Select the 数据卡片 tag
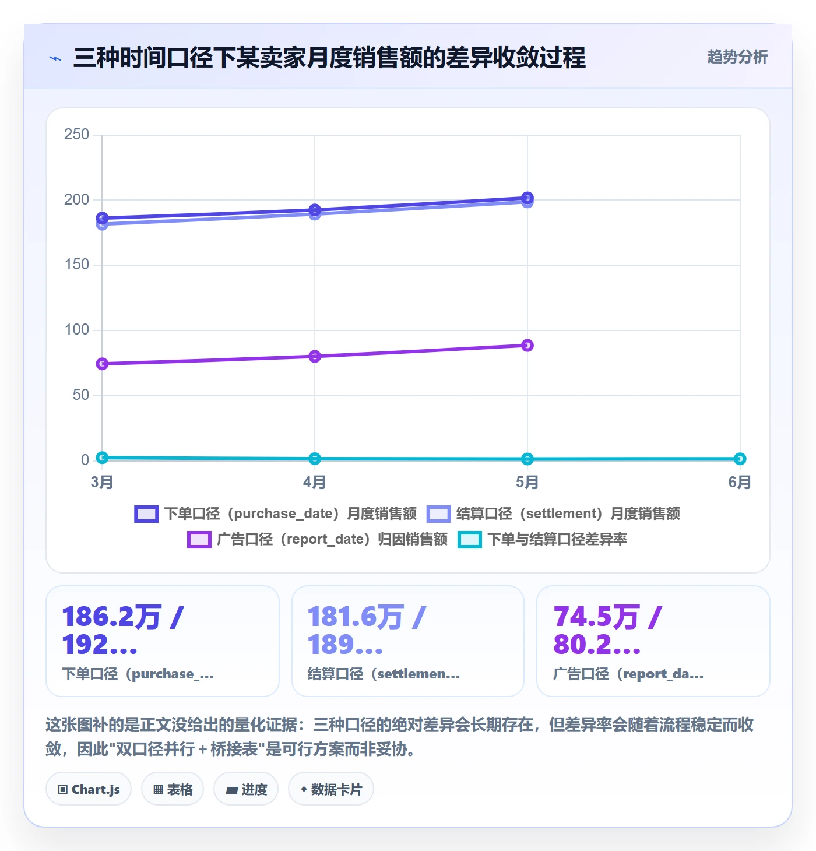 (x=331, y=789)
